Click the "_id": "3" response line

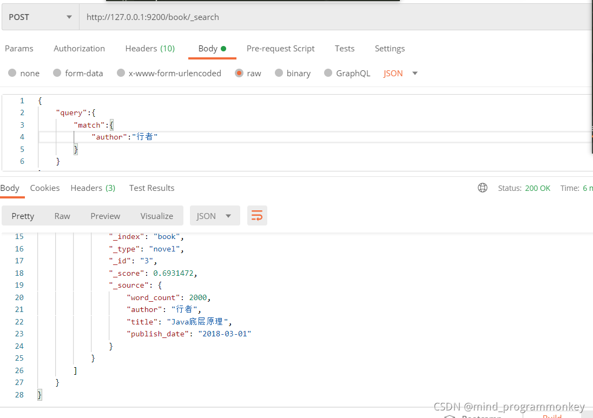[x=133, y=261]
